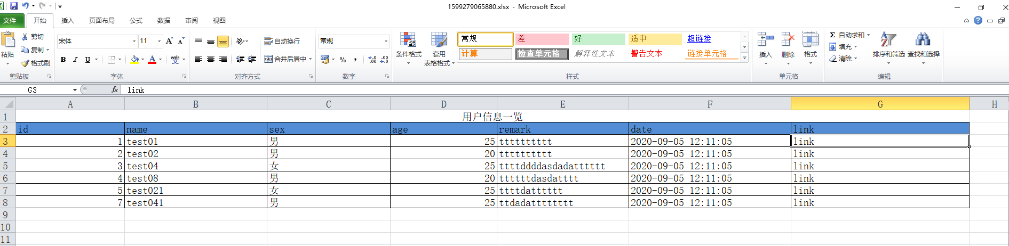The height and width of the screenshot is (246, 1009).
Task: Click the decrease decimal places icon
Action: (384, 60)
